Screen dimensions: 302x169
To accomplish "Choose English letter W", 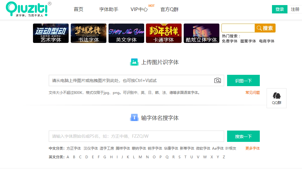I will pos(205,157).
